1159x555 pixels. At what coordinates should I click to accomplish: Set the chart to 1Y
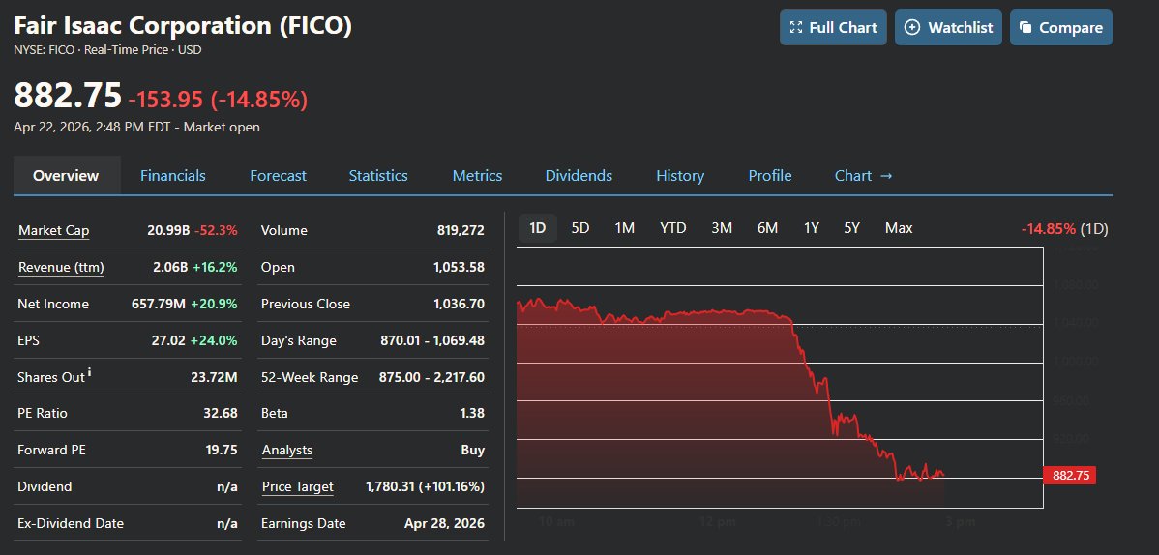pyautogui.click(x=812, y=228)
